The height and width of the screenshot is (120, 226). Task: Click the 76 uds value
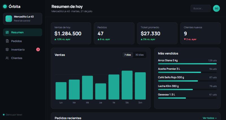[213, 86]
